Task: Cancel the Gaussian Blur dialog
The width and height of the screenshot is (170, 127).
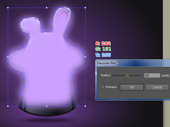Action: point(157,87)
